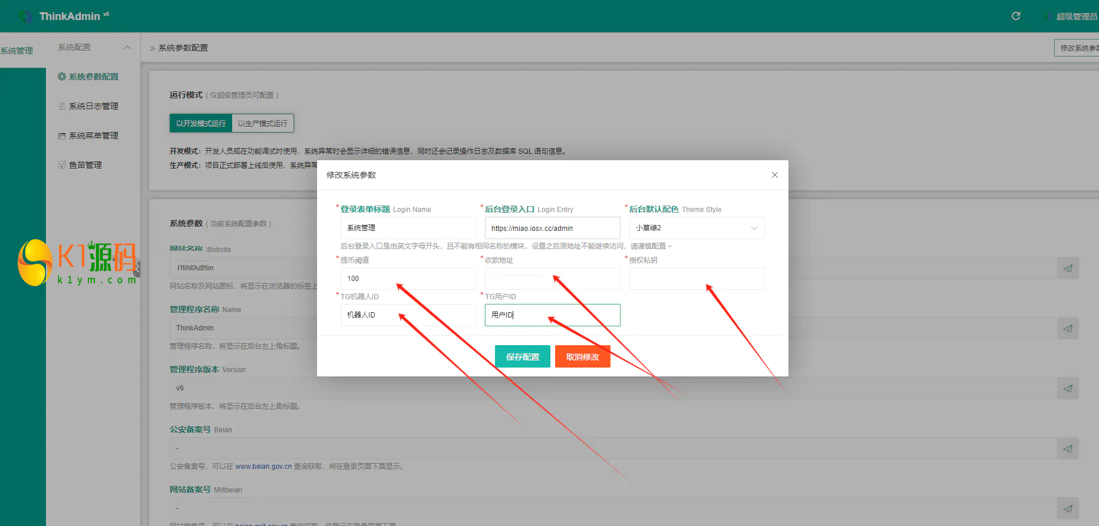Open 系统日志管理 in the sidebar

tap(93, 106)
